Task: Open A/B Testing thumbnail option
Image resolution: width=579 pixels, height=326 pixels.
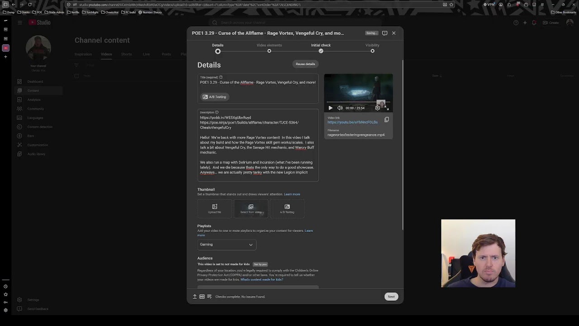Action: click(287, 208)
